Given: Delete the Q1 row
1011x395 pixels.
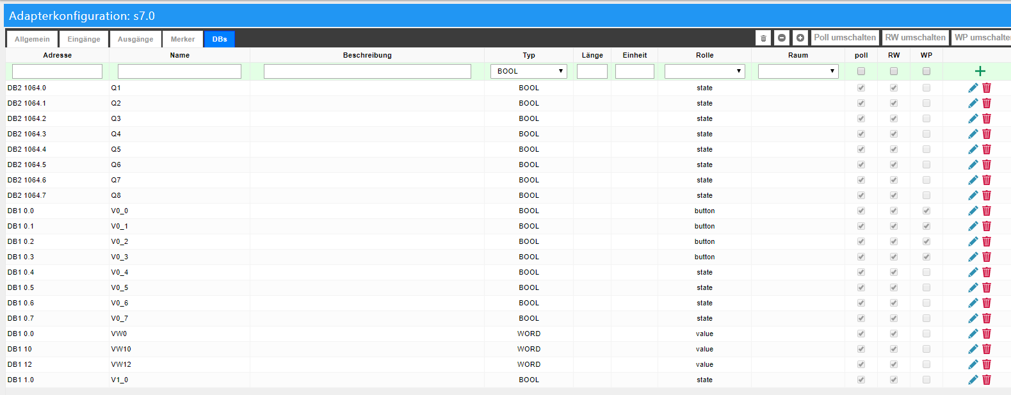Looking at the screenshot, I should coord(987,88).
